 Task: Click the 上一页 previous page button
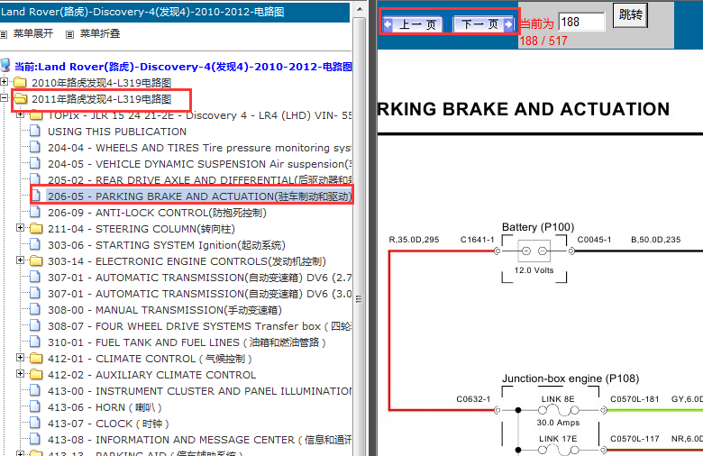413,24
